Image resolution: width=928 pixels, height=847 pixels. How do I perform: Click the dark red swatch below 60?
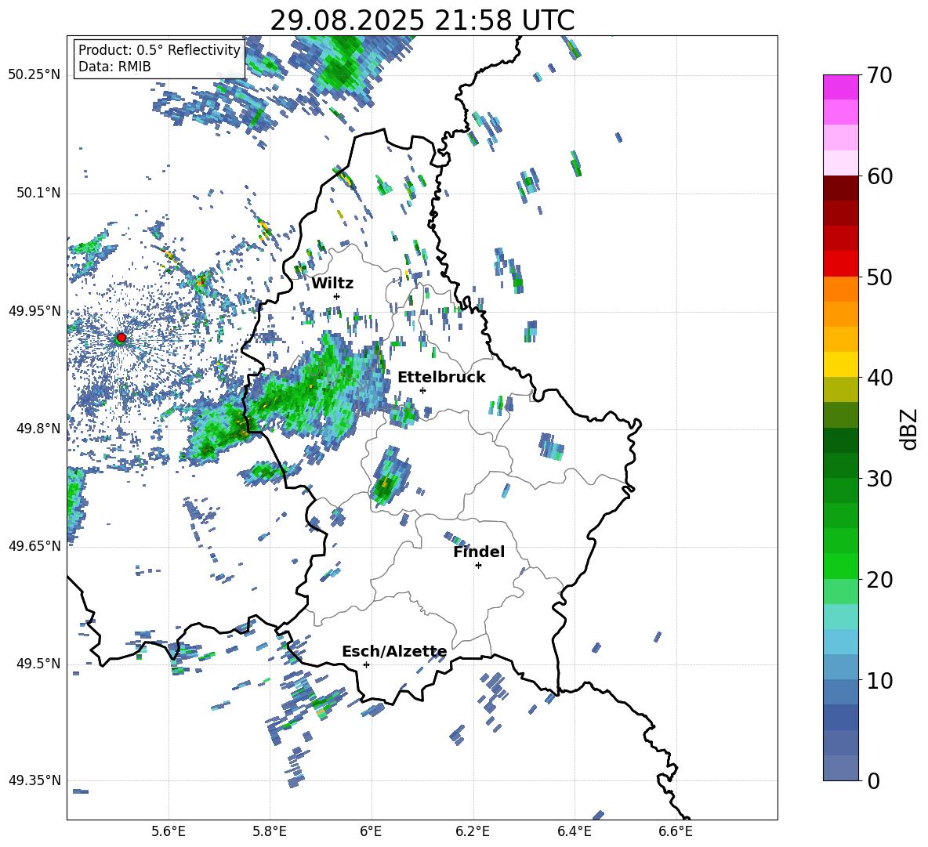point(840,188)
